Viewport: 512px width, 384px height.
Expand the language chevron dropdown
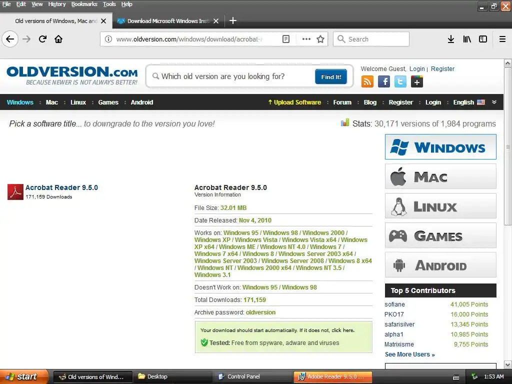tap(494, 102)
